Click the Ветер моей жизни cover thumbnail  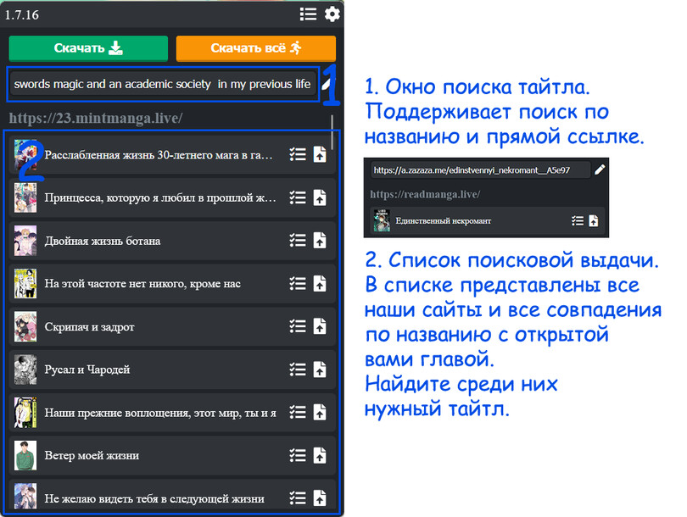coord(25,455)
